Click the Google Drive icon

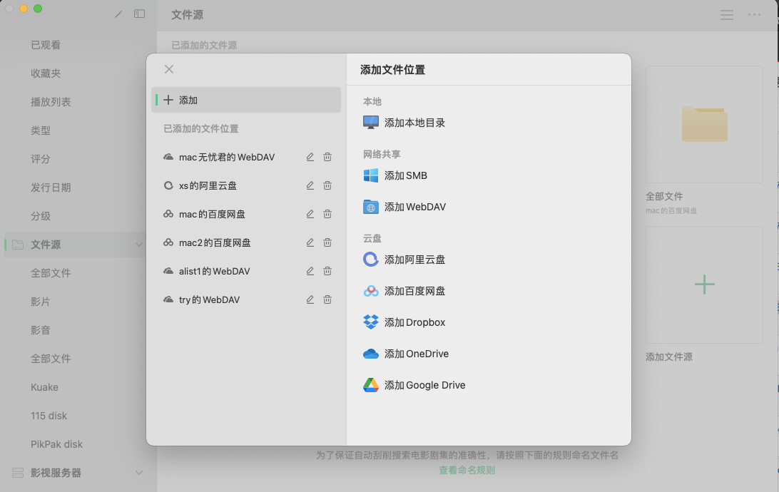tap(371, 385)
